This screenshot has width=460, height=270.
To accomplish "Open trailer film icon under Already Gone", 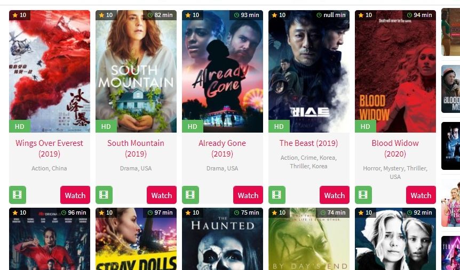I will point(191,195).
